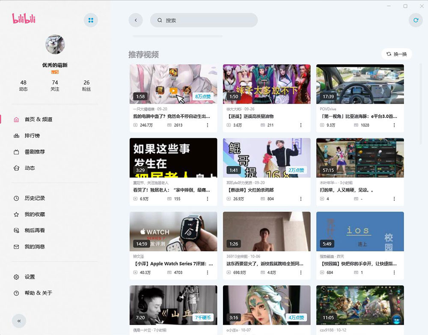The width and height of the screenshot is (428, 335).
Task: Click the 换一换 refresh recommendations button
Action: click(x=398, y=54)
